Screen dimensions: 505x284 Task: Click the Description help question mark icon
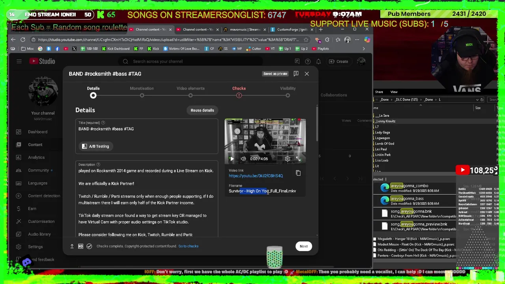pos(98,164)
